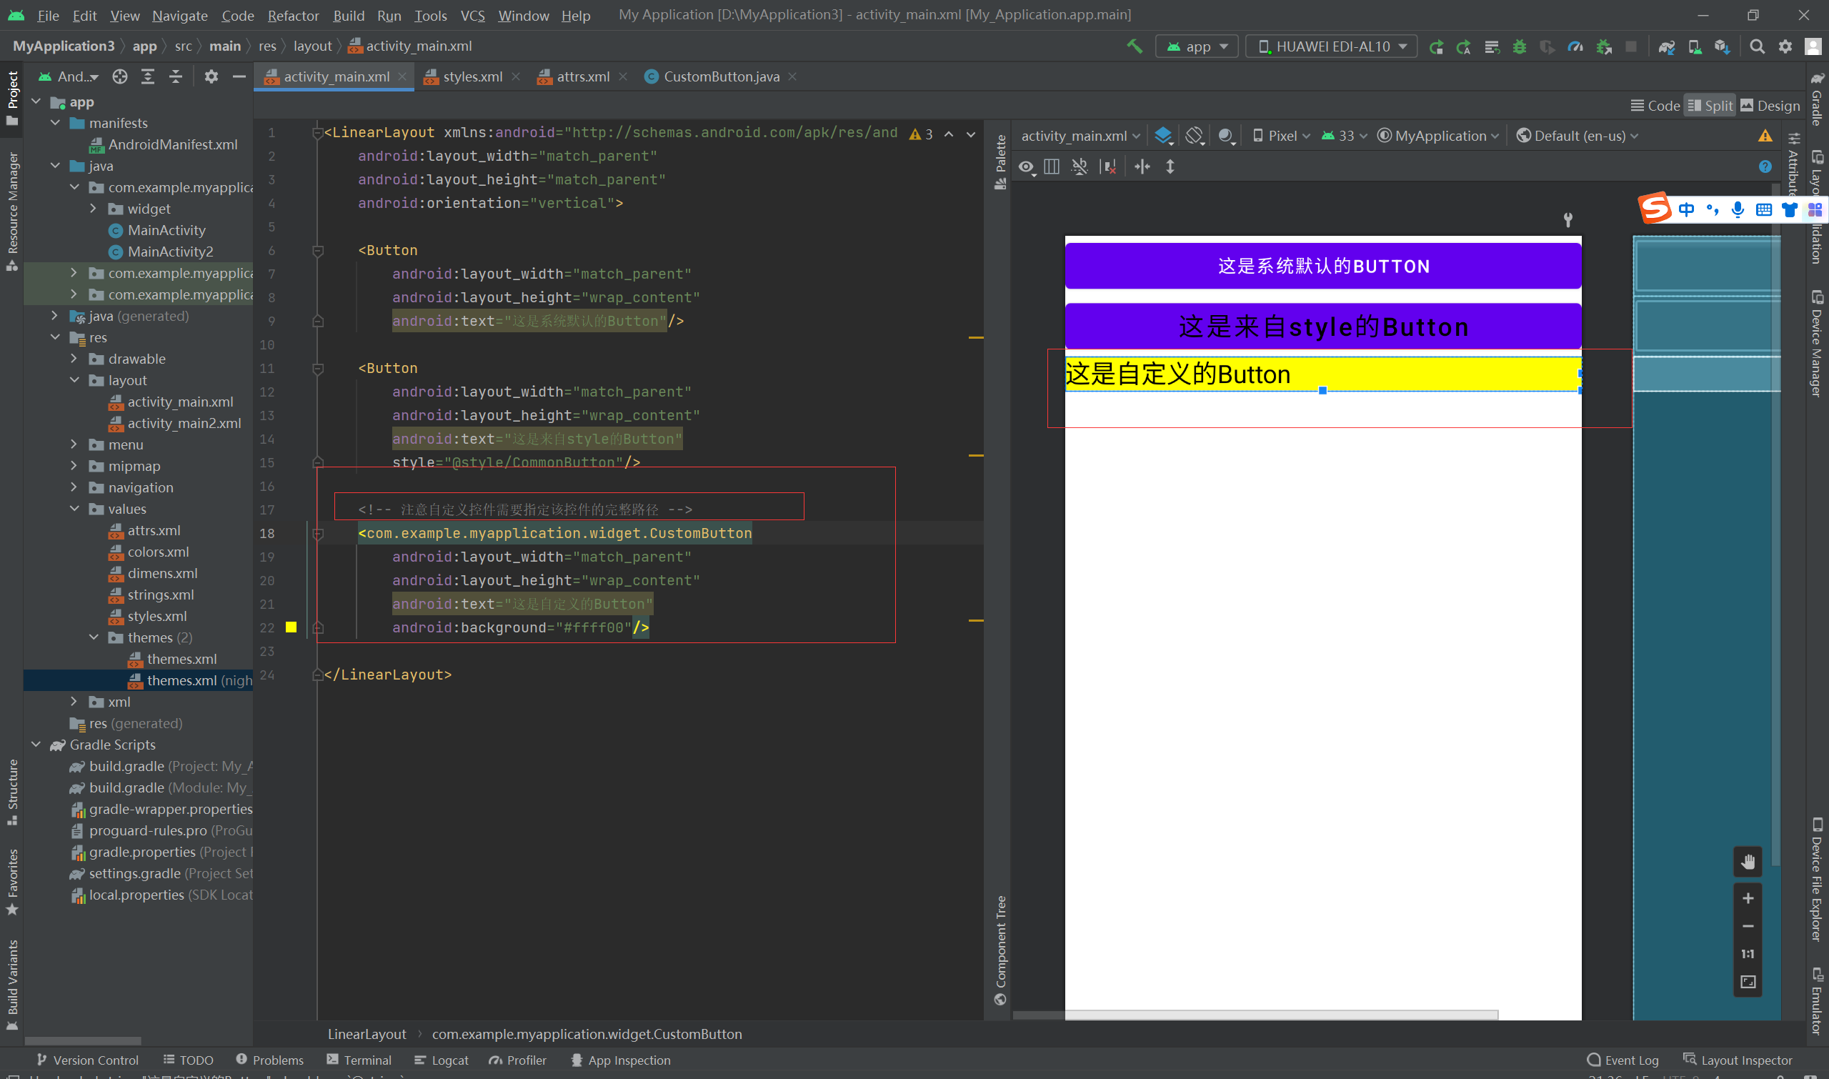
Task: Switch to the styles.xml tab
Action: click(x=472, y=76)
